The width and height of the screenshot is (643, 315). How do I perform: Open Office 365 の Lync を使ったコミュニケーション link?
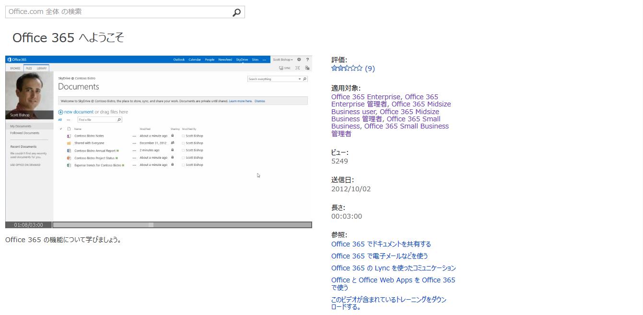click(x=394, y=268)
